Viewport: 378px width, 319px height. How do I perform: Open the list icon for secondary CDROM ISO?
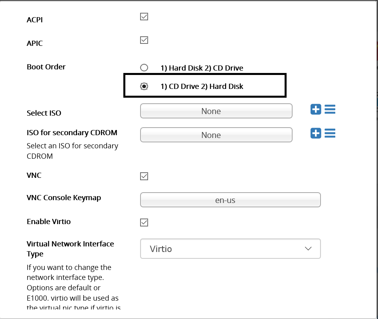[x=330, y=133]
